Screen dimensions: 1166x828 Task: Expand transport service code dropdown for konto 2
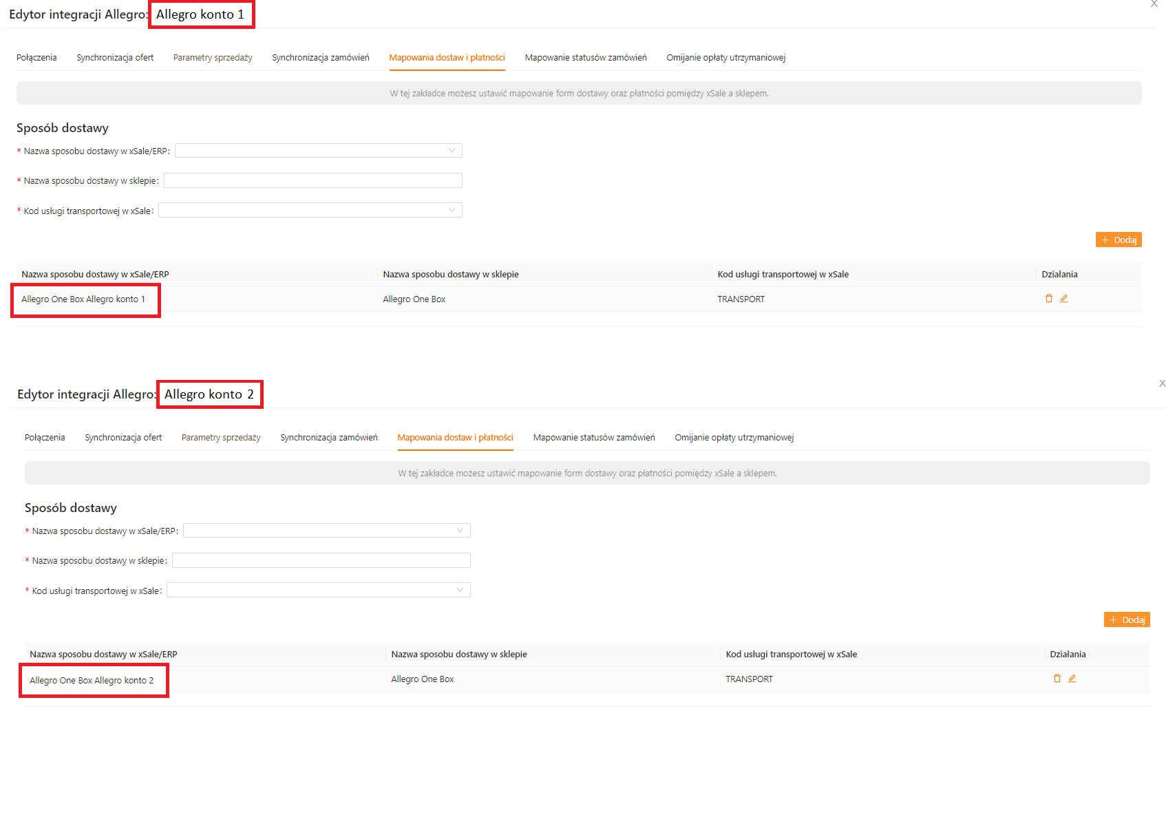point(319,591)
